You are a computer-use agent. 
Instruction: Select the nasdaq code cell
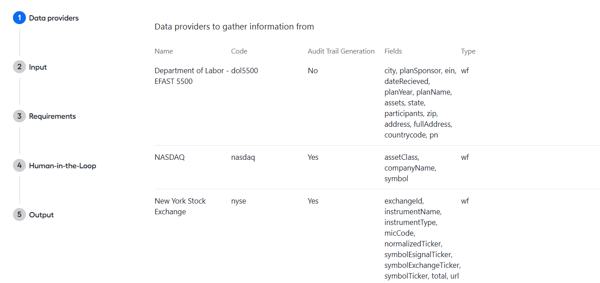click(243, 157)
